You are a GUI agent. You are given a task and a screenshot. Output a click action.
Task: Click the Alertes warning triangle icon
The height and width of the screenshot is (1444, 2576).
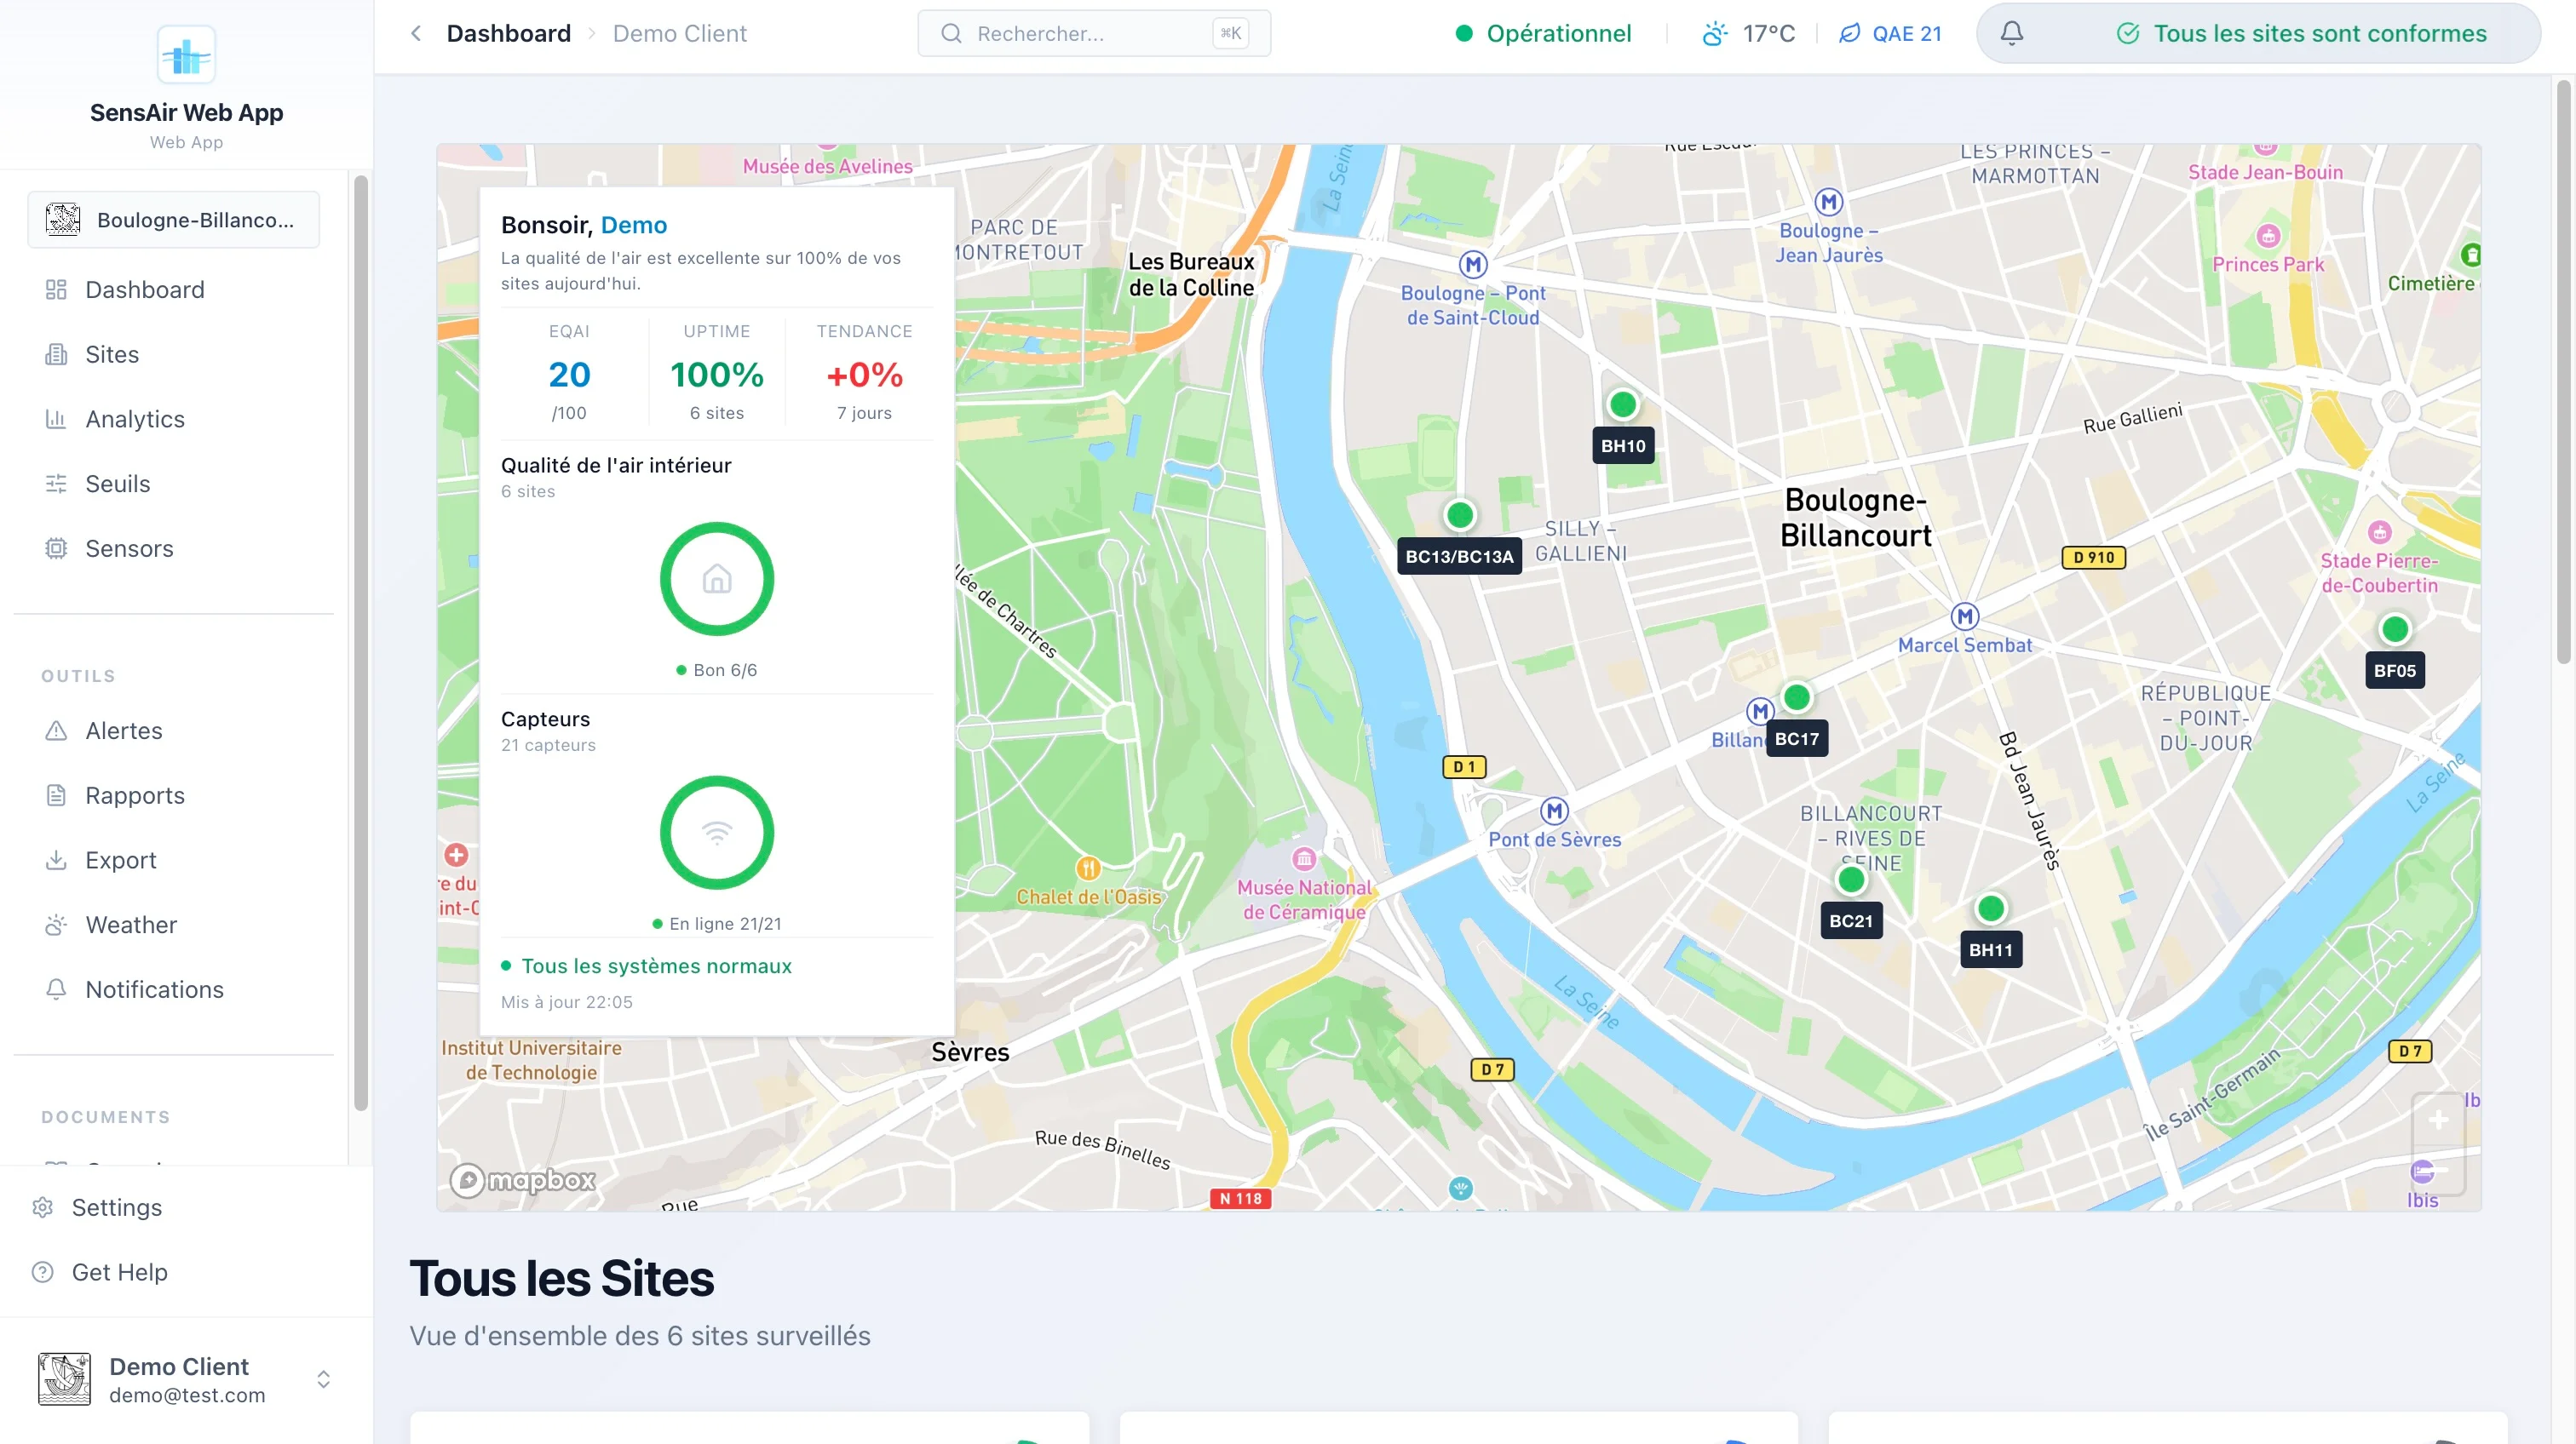point(56,731)
